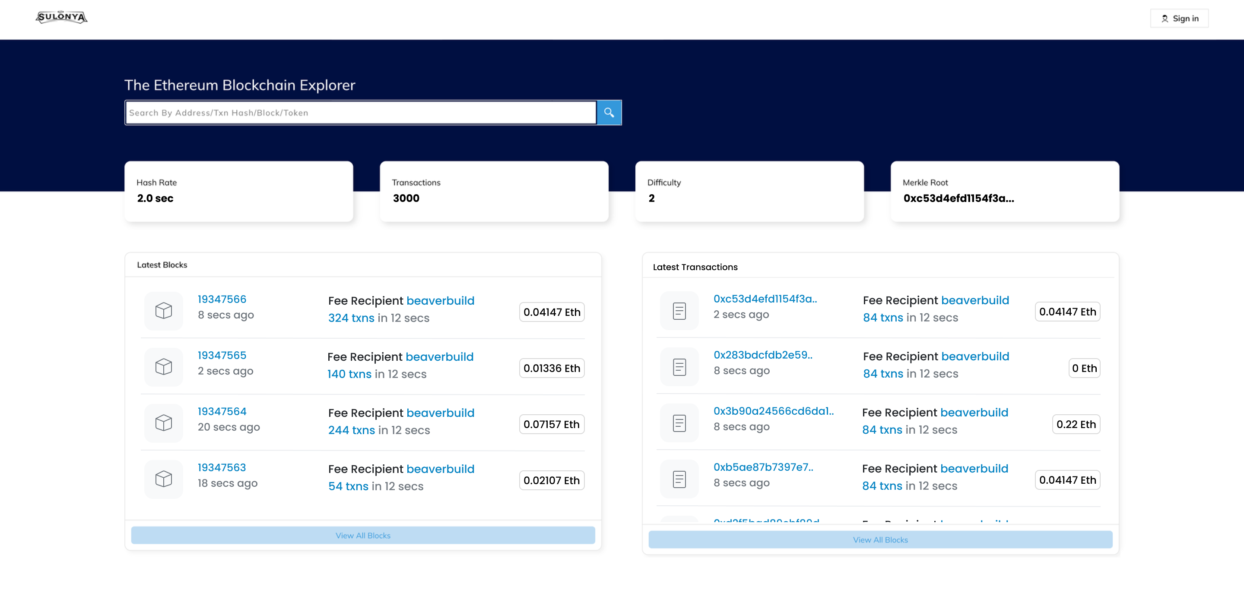Open transaction 0x3b90a24566cd6da1
Image resolution: width=1244 pixels, height=605 pixels.
(x=773, y=411)
